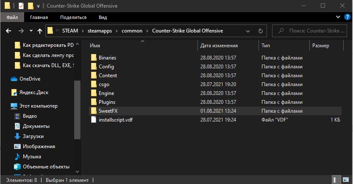Image resolution: width=353 pixels, height=184 pixels.
Task: Select the csgo folder icon
Action: (94, 84)
